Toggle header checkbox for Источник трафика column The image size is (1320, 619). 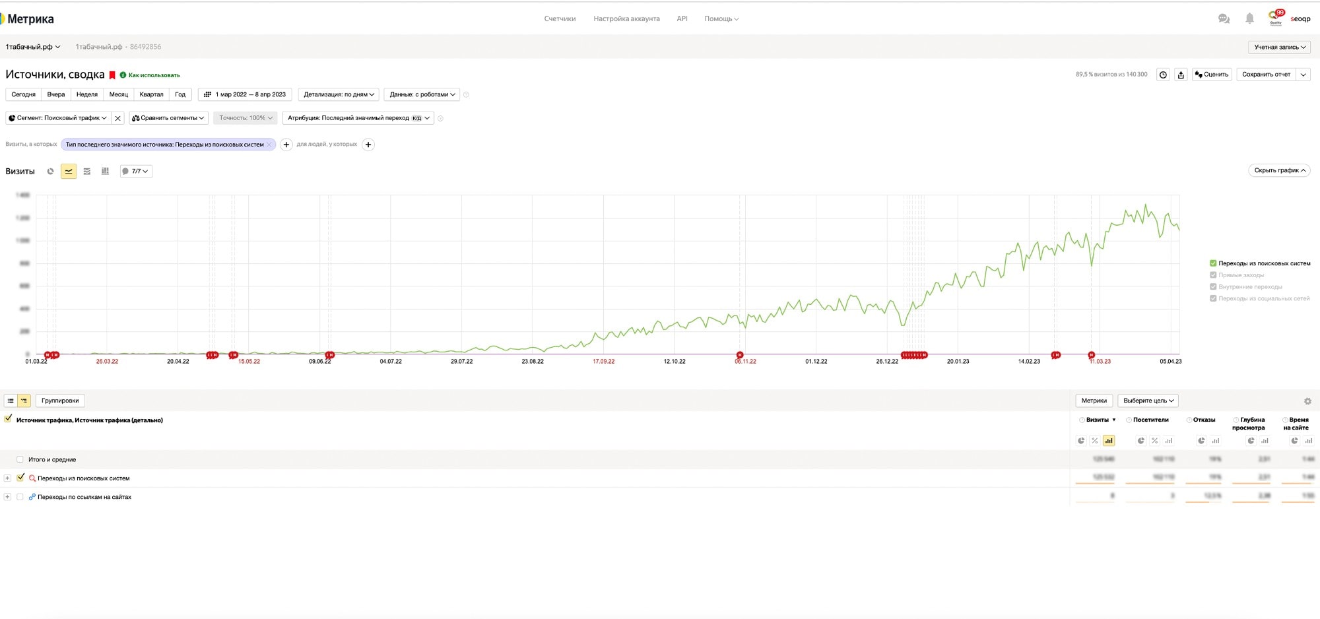click(8, 419)
